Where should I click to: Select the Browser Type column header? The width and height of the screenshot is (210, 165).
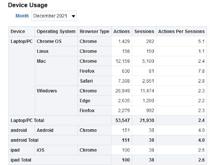94,32
